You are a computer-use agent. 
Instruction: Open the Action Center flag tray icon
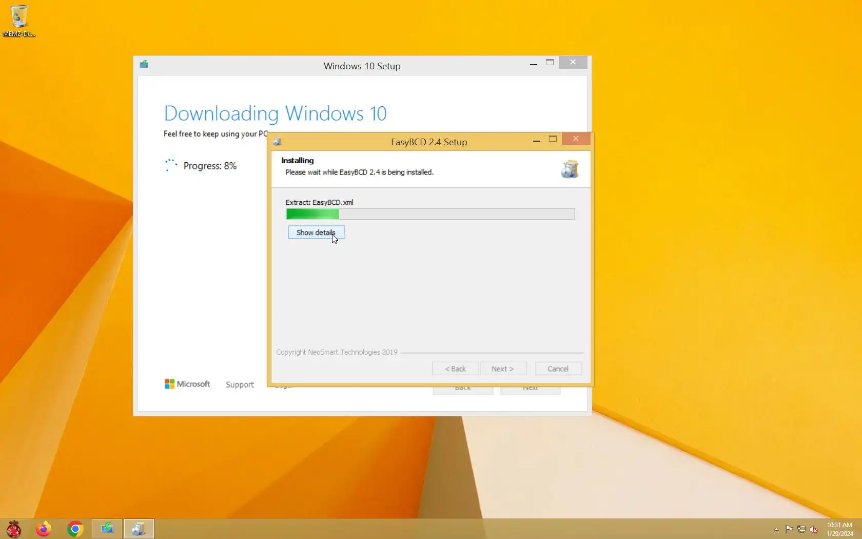coord(789,529)
